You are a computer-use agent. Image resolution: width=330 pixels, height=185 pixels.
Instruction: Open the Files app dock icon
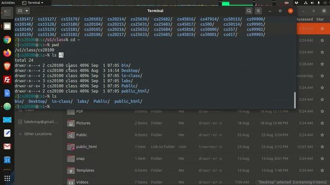[x=7, y=26]
